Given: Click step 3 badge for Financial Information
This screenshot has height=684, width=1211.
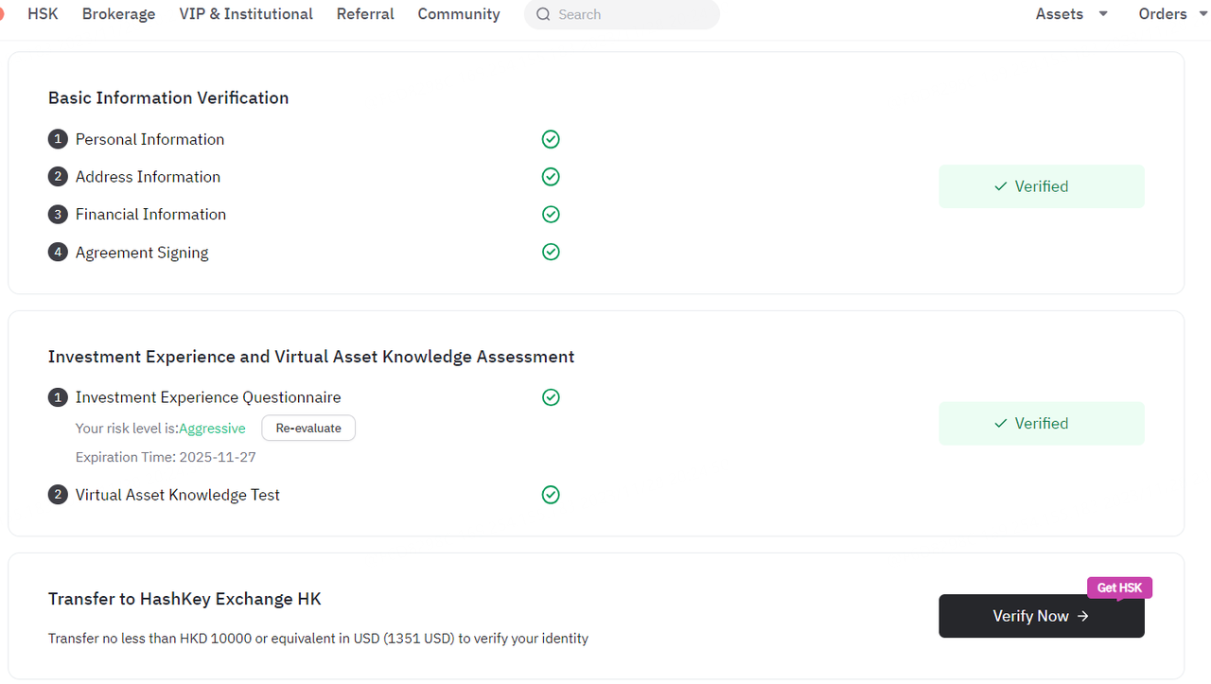Looking at the screenshot, I should 58,215.
